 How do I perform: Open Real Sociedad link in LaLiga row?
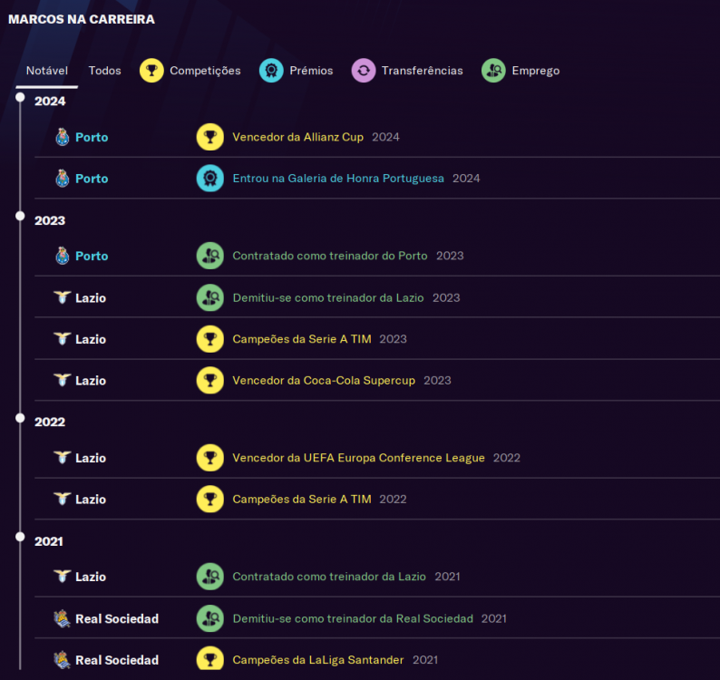(x=117, y=660)
